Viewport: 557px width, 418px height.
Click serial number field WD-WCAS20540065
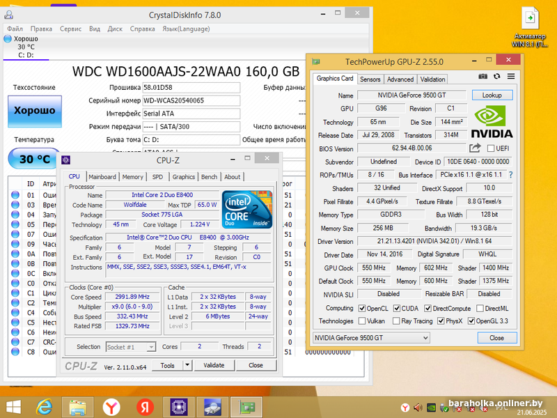click(191, 100)
